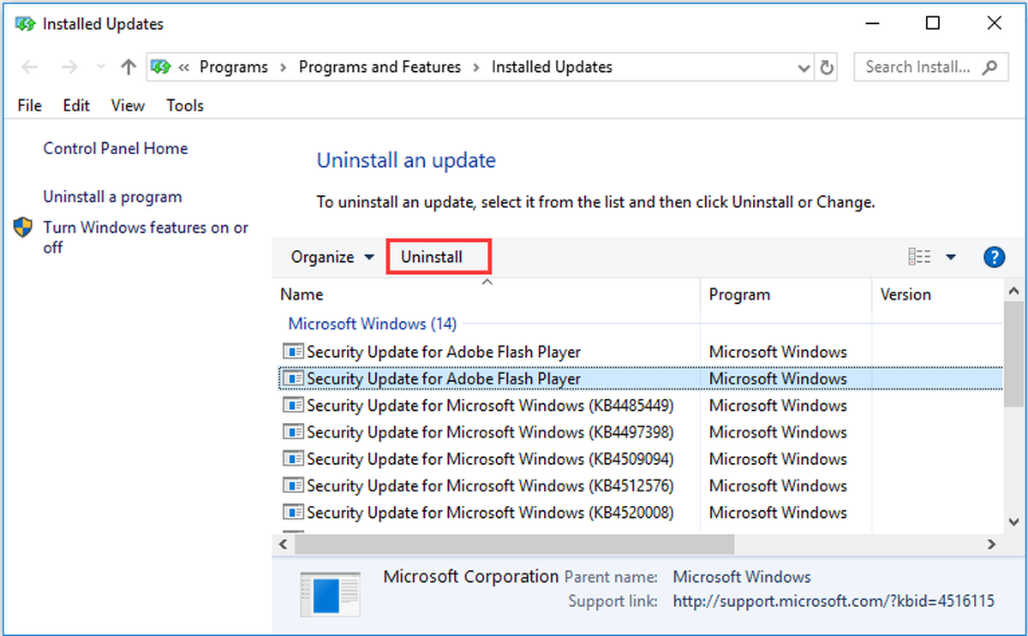Click the Uninstall toolbar button
This screenshot has width=1028, height=636.
coord(432,257)
